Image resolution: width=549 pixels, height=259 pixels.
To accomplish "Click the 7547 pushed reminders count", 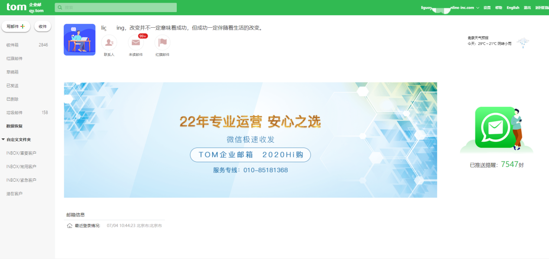I will point(510,164).
